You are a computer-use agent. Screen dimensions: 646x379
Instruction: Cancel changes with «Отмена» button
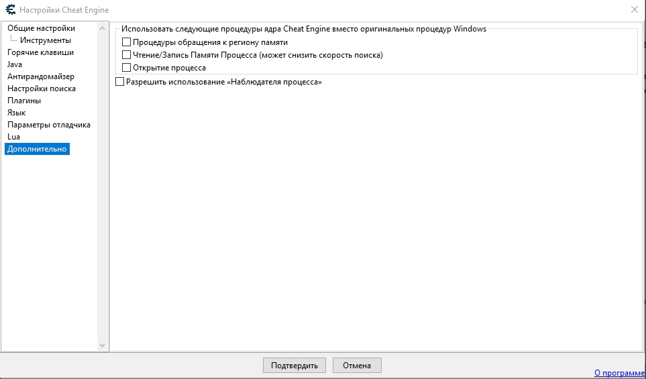357,366
